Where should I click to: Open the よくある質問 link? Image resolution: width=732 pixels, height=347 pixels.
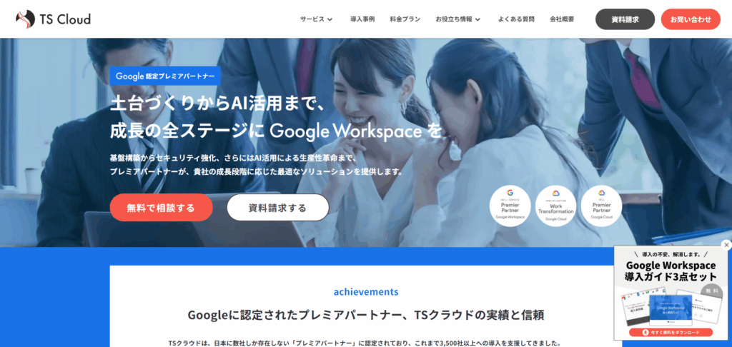[x=516, y=19]
